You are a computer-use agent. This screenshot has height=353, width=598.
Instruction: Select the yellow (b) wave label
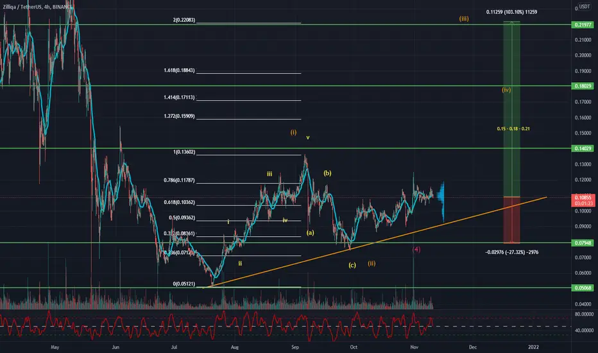pyautogui.click(x=327, y=173)
